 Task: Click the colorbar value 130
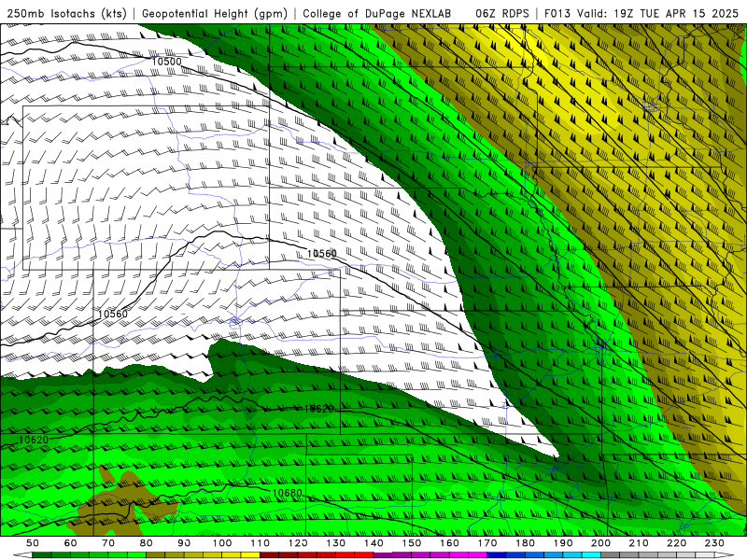click(x=336, y=543)
